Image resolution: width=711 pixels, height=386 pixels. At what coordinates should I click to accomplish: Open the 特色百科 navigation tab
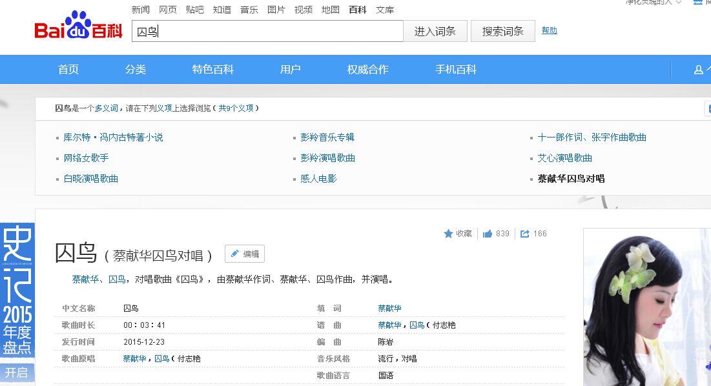coord(212,70)
